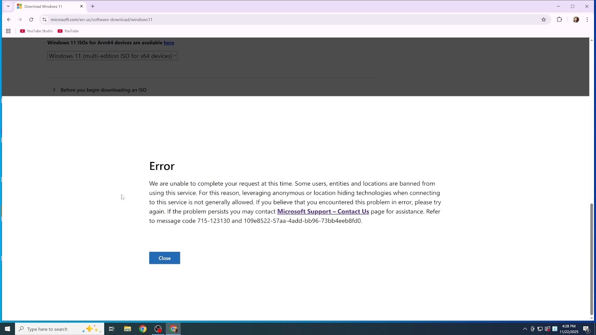Open the Windows 11 multi-edition ISO dropdown
The image size is (596, 335).
tap(112, 56)
